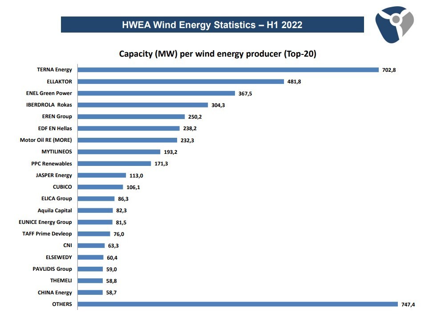
Task: Select the 'IBERDROLA Rokas' axis label
Action: 49,105
